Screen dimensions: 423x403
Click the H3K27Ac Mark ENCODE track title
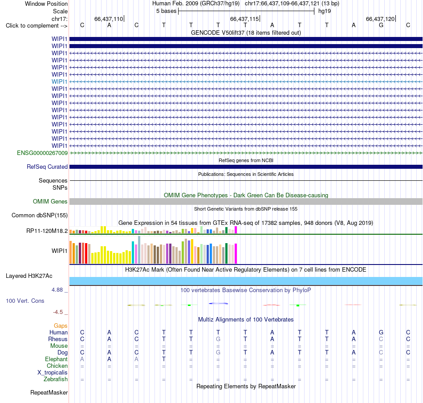pos(246,270)
